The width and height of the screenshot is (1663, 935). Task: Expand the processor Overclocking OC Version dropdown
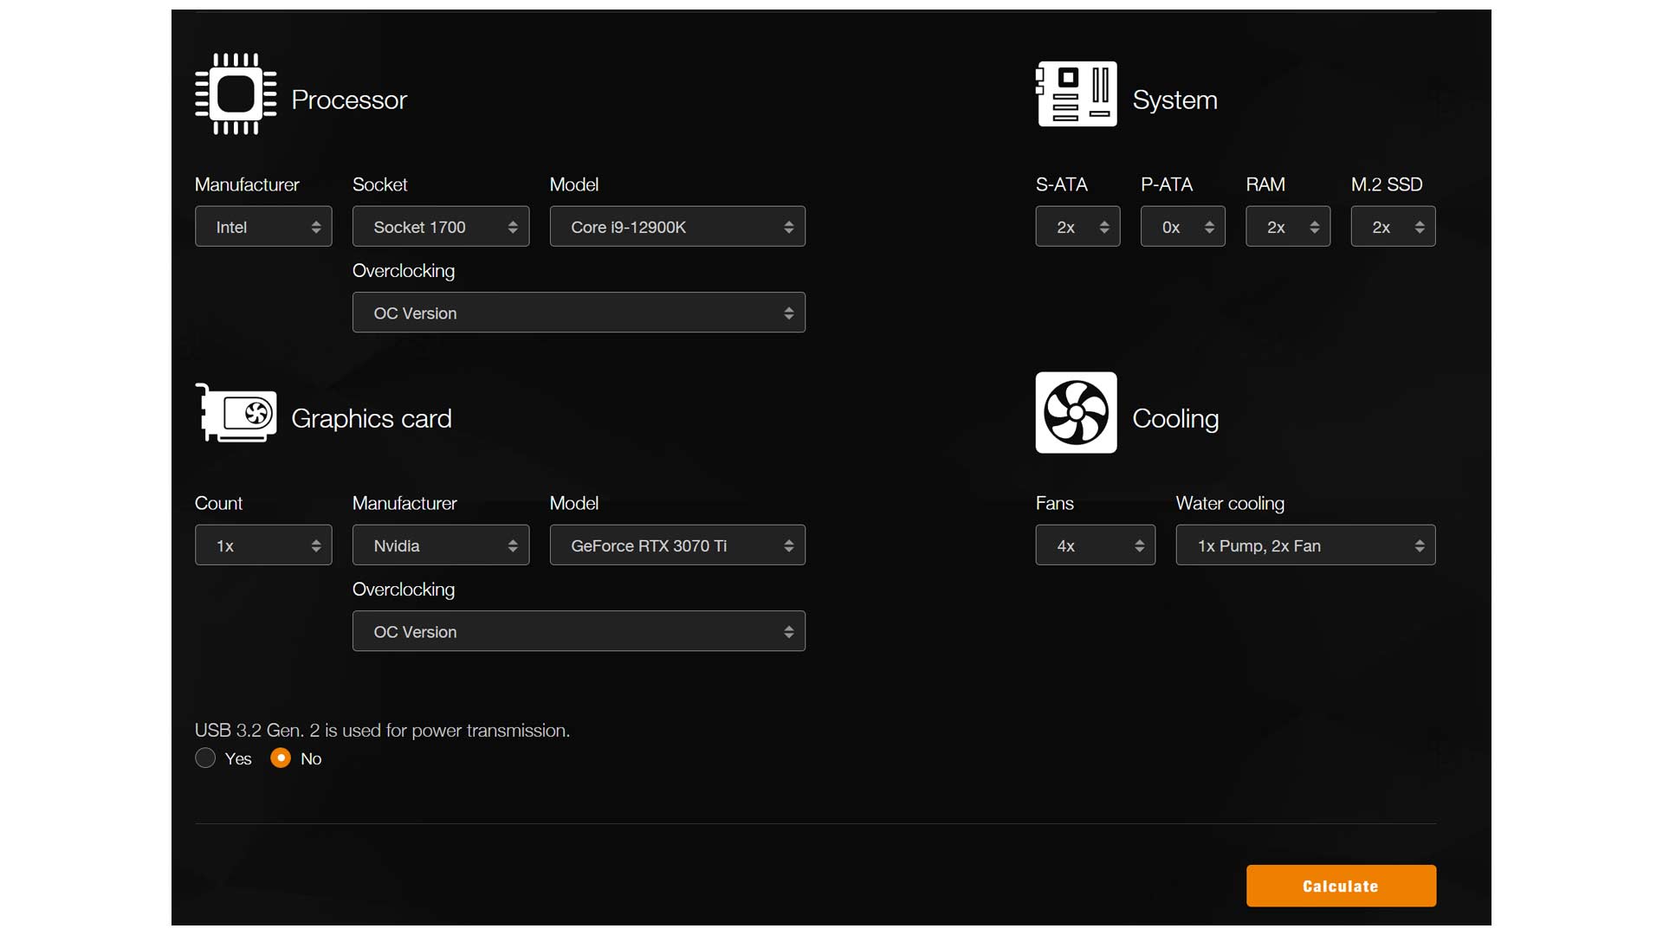tap(579, 313)
